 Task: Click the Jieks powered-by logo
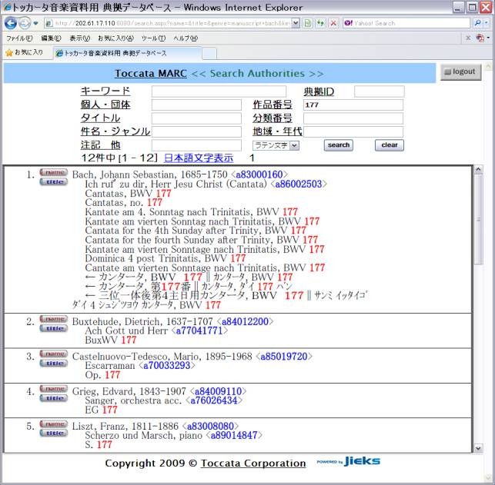pyautogui.click(x=349, y=461)
